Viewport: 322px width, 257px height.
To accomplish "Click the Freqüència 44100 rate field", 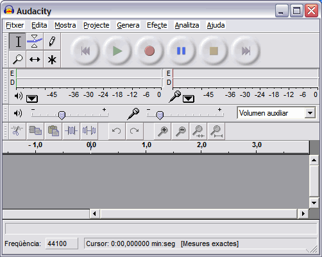I will coord(62,244).
